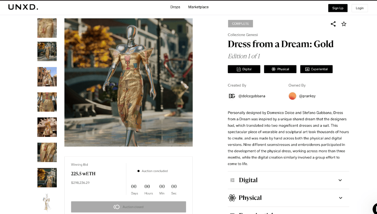
Task: Click the Days countdown value
Action: pos(134,186)
